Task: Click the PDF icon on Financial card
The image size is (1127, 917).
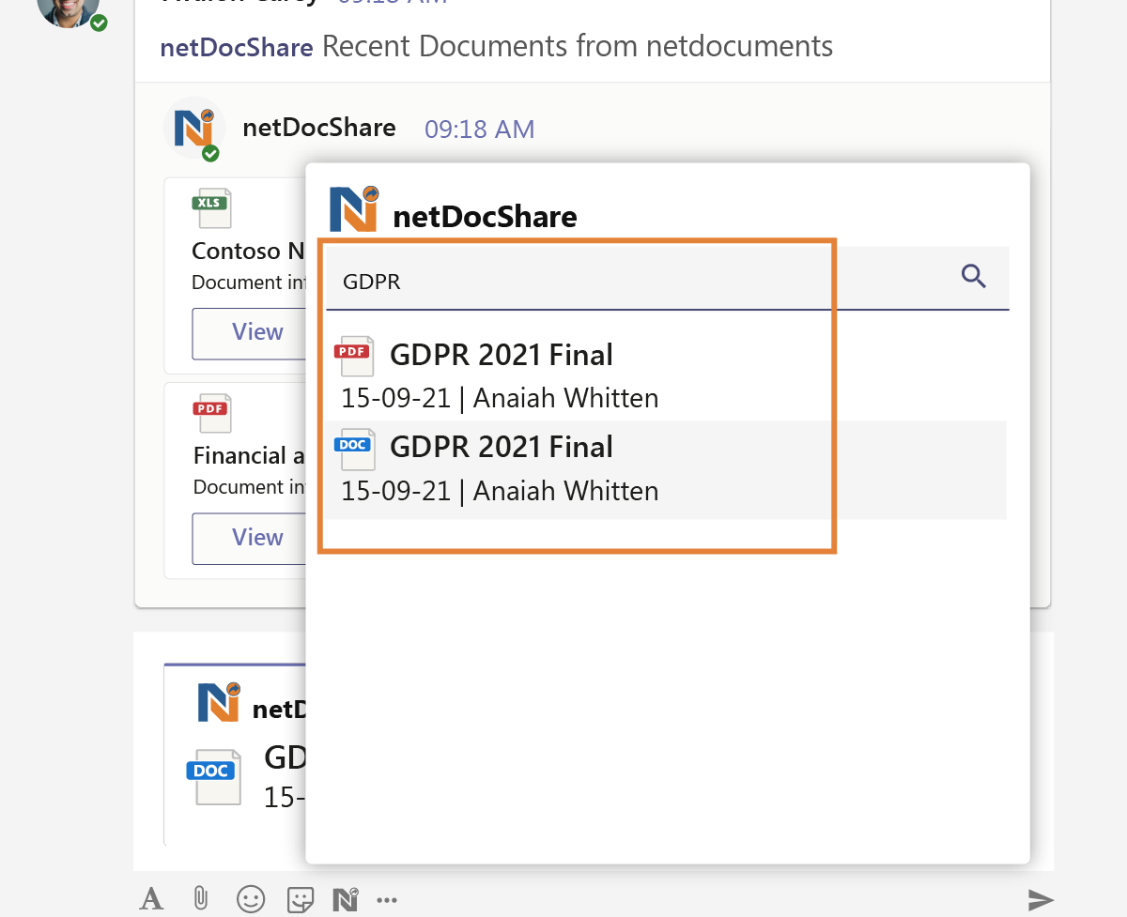Action: (211, 413)
